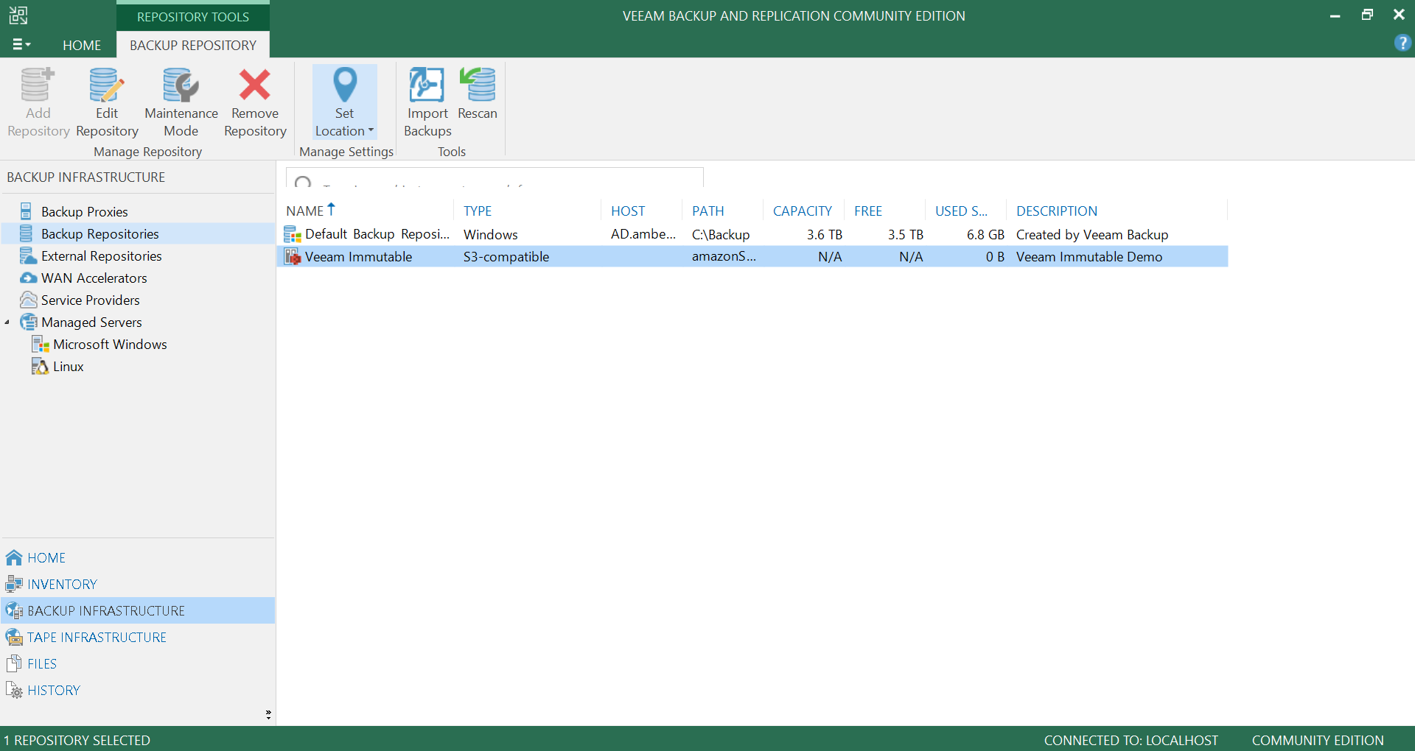The image size is (1415, 751).
Task: Open Service Providers node
Action: pyautogui.click(x=91, y=300)
